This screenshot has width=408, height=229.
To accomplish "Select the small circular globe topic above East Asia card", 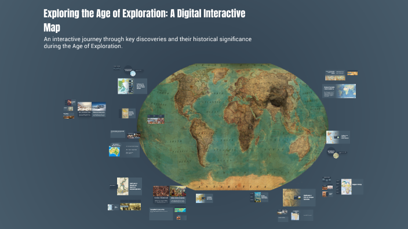I will (x=133, y=73).
